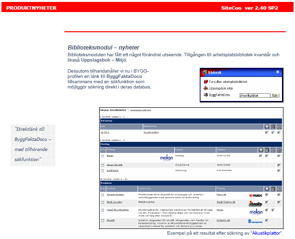The image size is (295, 239).
Task: Click the Kod column header
Action: (x=121, y=126)
